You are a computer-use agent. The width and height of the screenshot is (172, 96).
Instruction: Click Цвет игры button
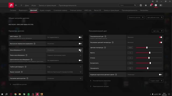(x=157, y=31)
